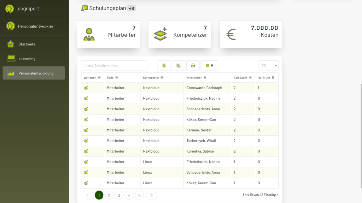The image size is (362, 203).
Task: Open action icon for Kerman, Nevzat row
Action: (x=86, y=130)
